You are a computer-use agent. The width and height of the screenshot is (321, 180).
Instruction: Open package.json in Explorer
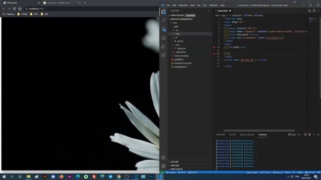[181, 66]
